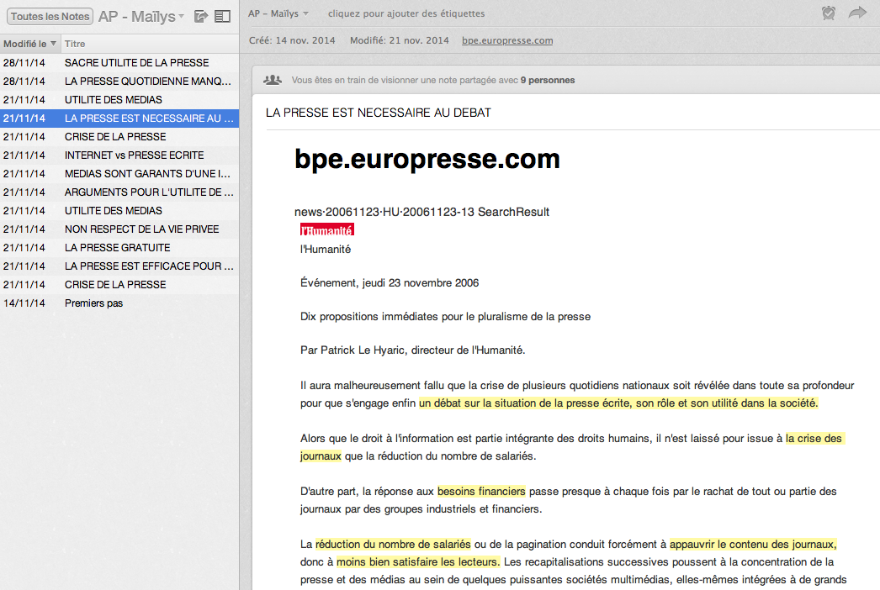Sort by Modifié le column header
The image size is (880, 590).
click(29, 44)
